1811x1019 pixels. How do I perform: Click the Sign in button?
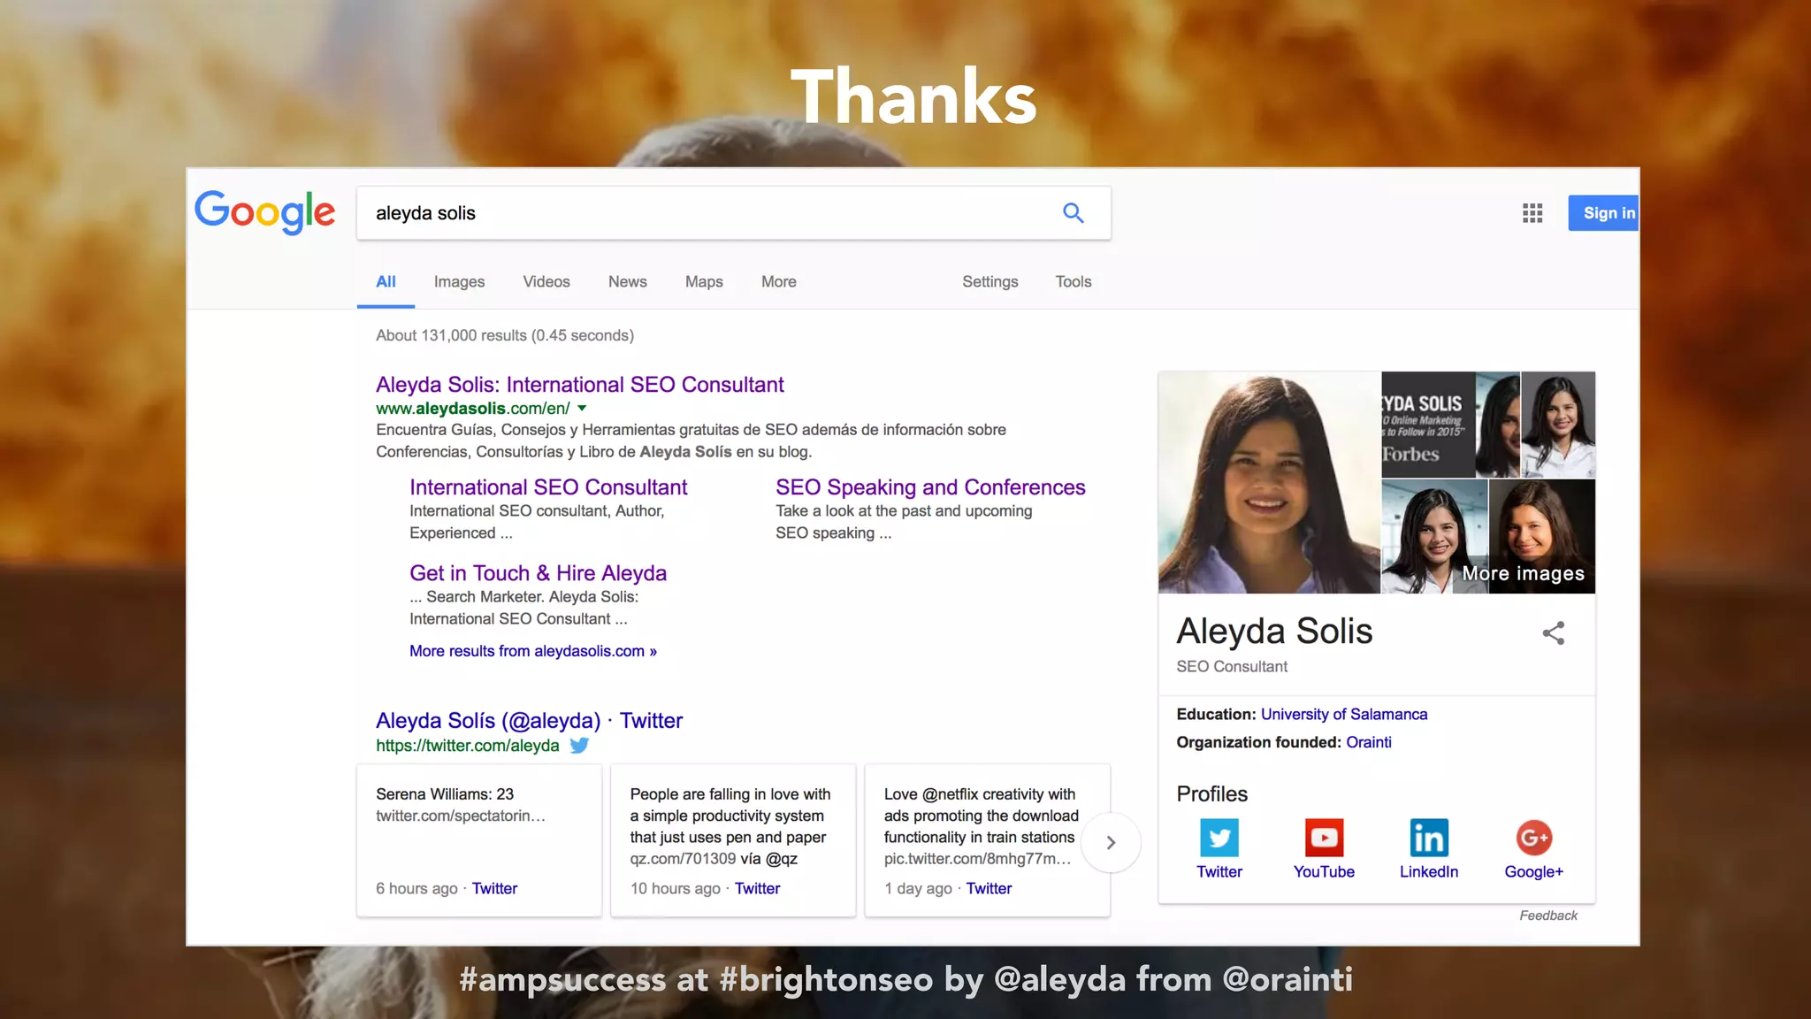[1603, 213]
